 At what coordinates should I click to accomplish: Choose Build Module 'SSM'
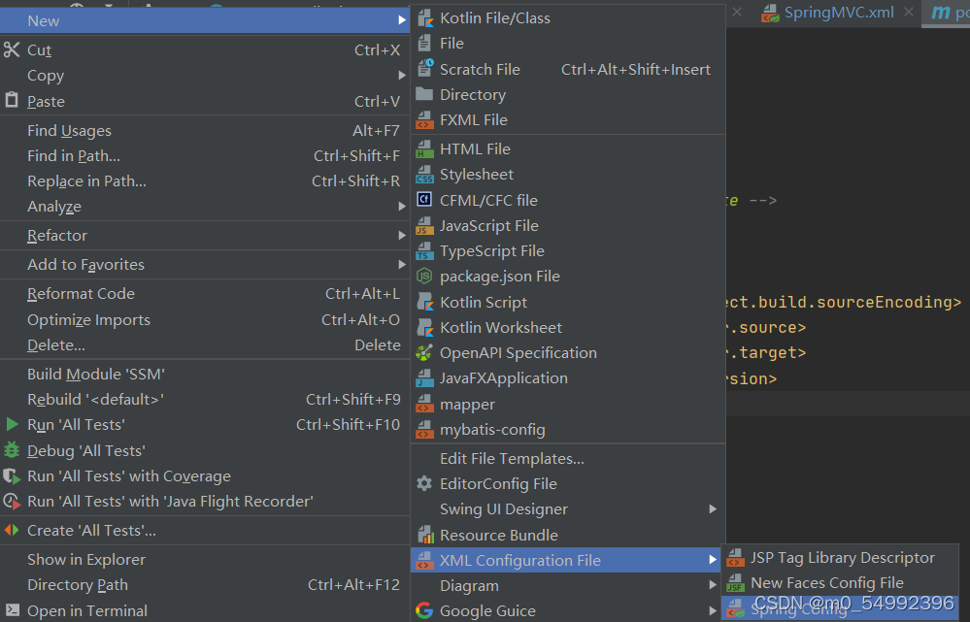click(204, 374)
